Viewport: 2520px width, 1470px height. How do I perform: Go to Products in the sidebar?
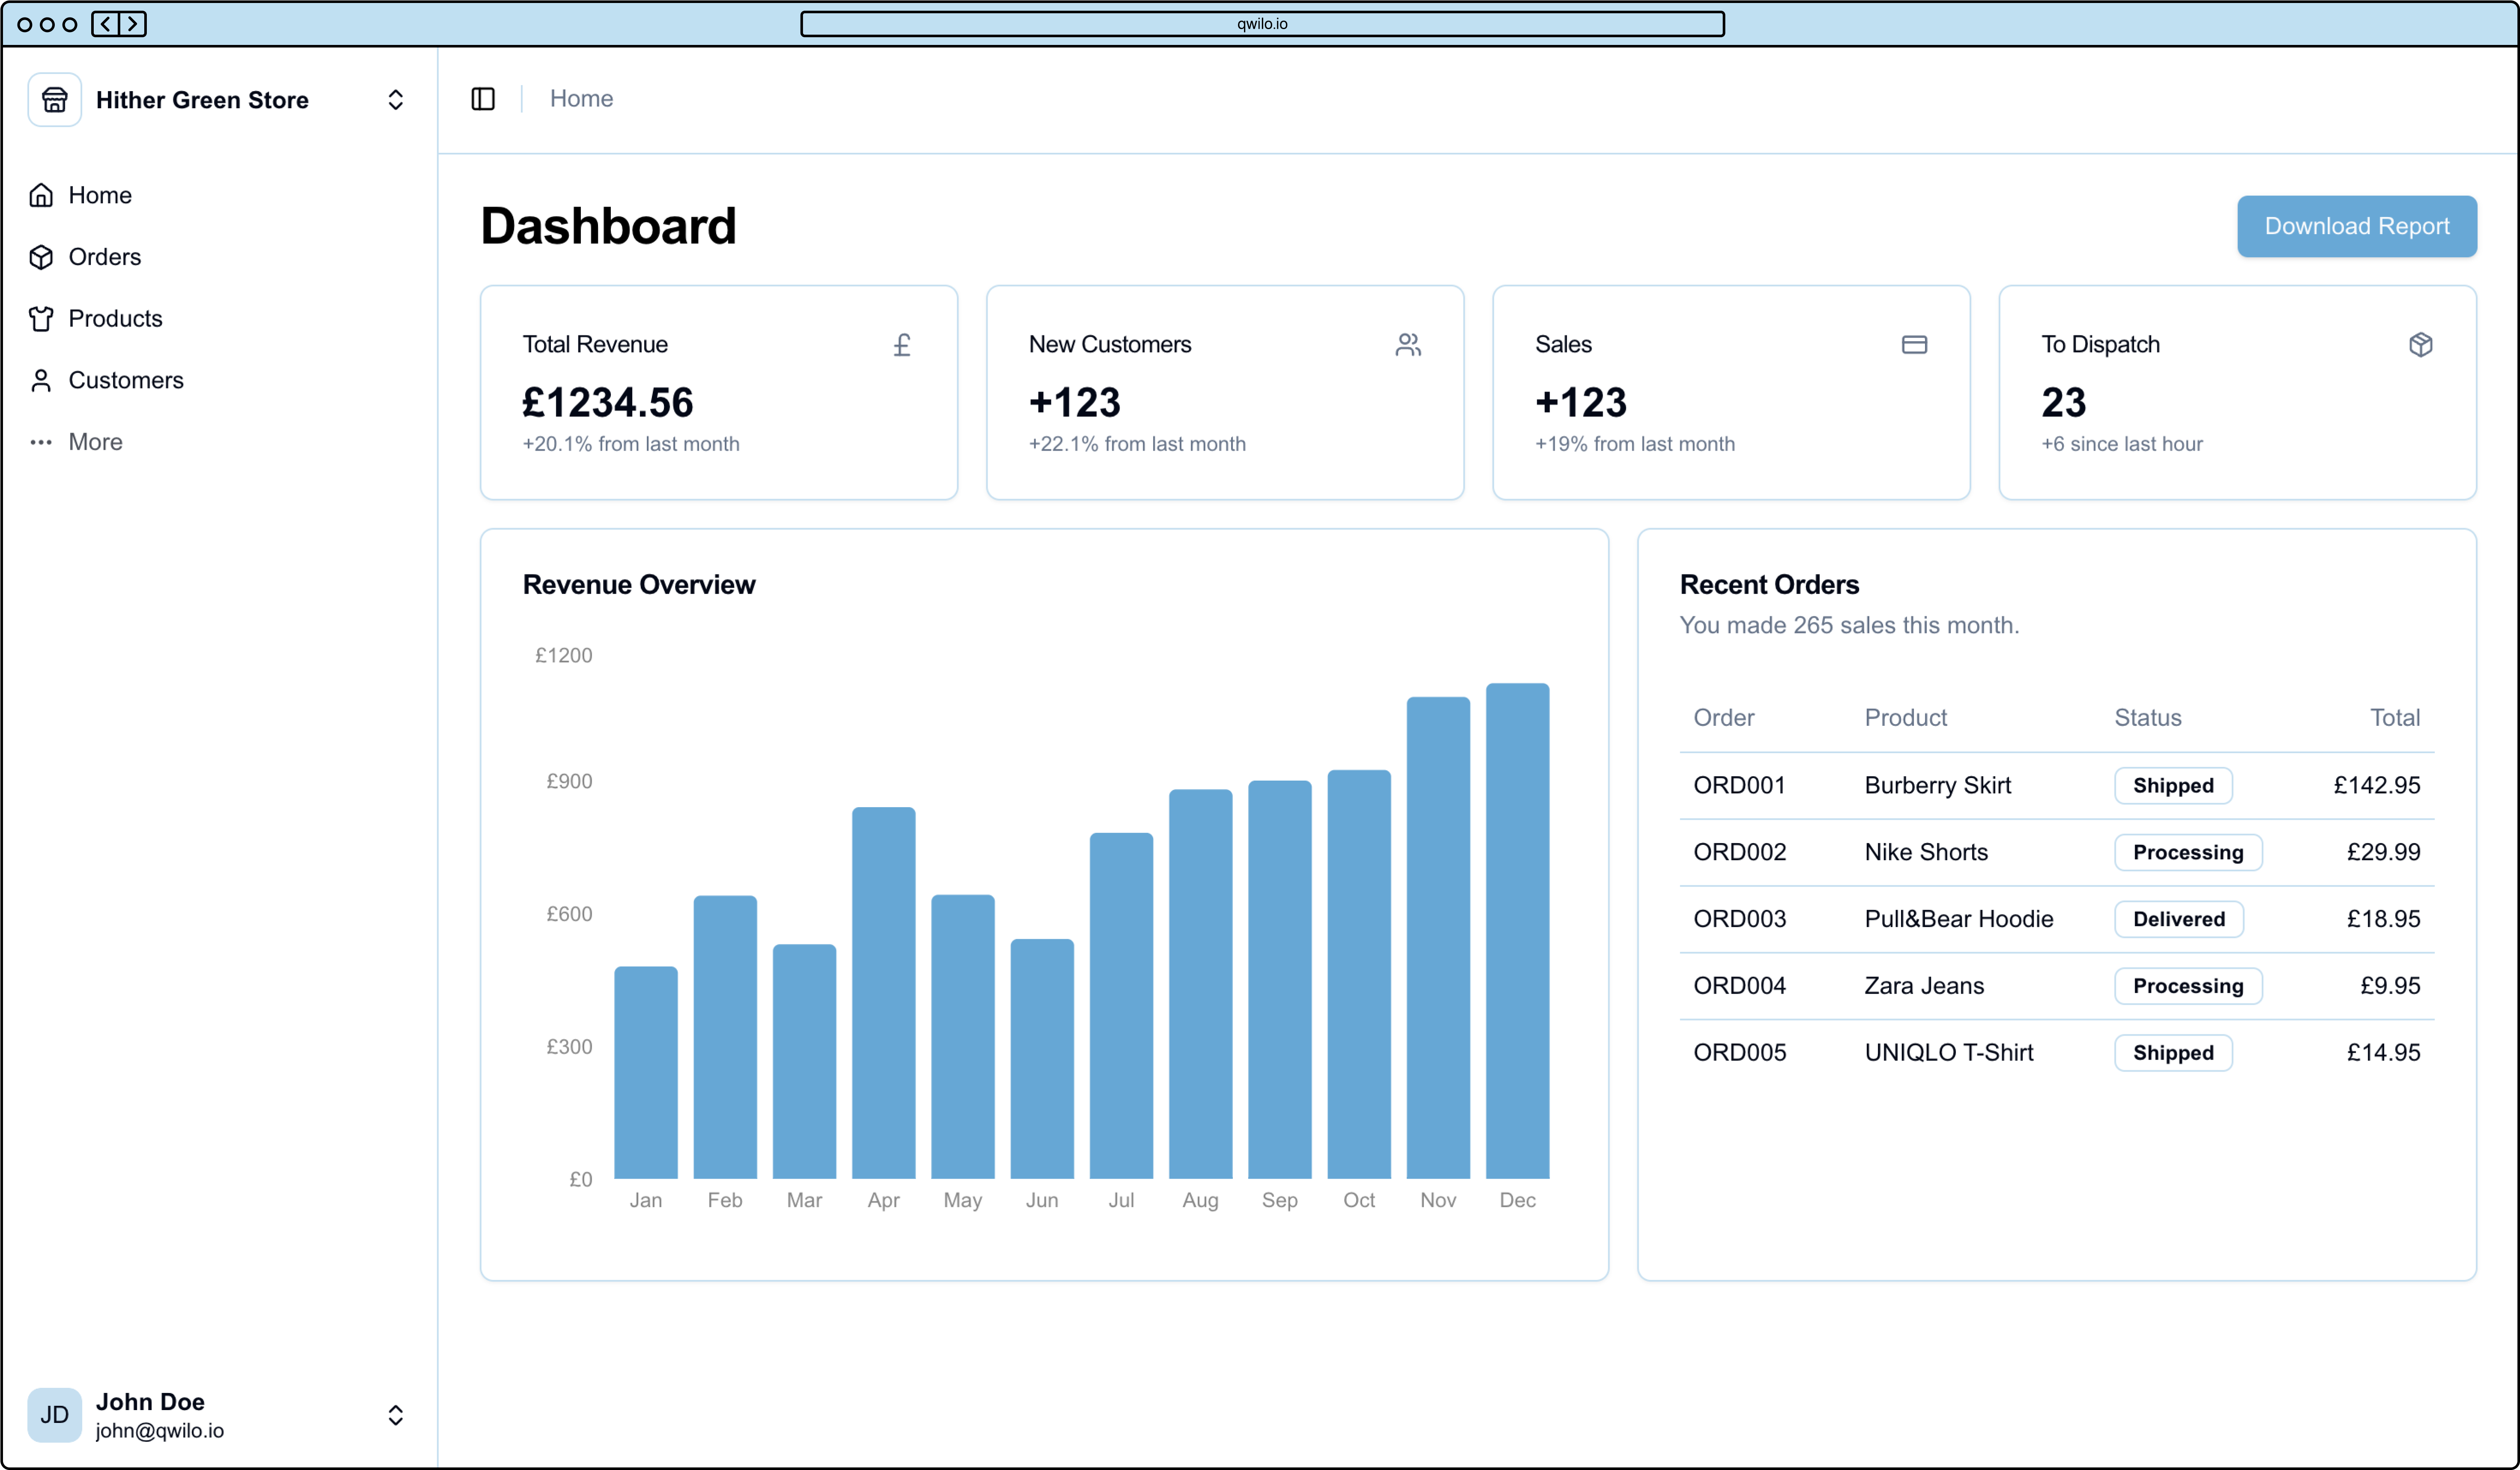tap(115, 319)
